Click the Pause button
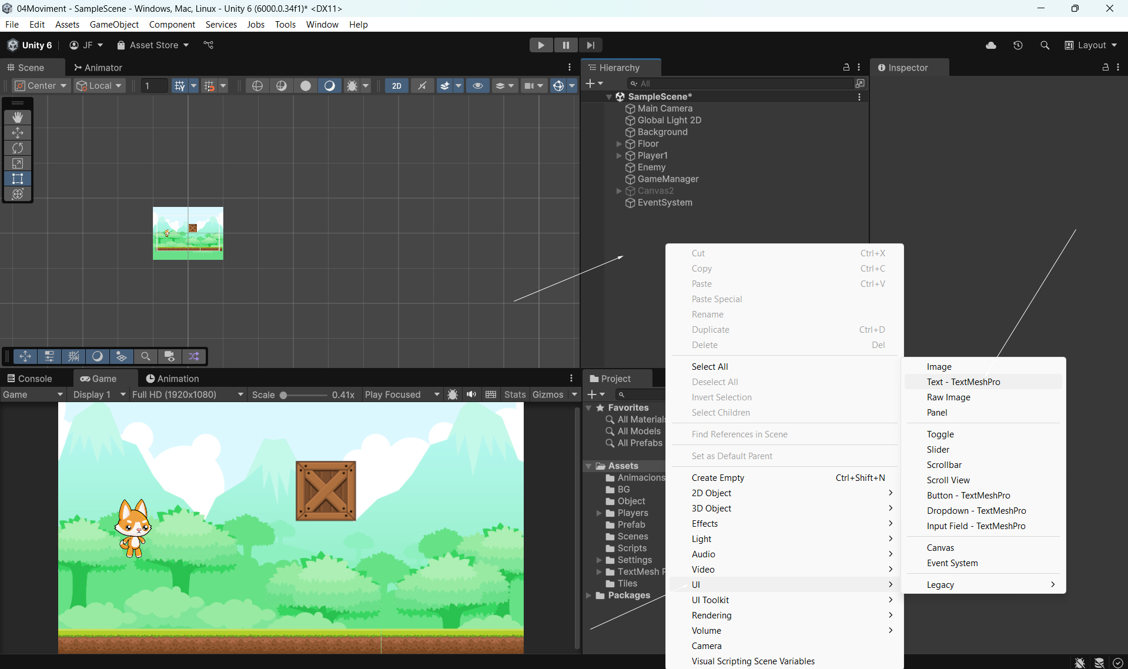 [x=565, y=45]
